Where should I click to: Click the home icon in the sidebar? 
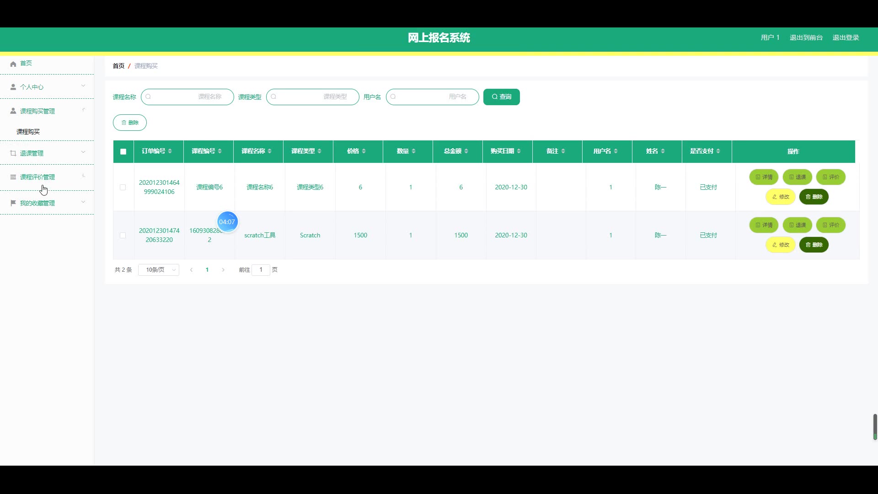[13, 64]
